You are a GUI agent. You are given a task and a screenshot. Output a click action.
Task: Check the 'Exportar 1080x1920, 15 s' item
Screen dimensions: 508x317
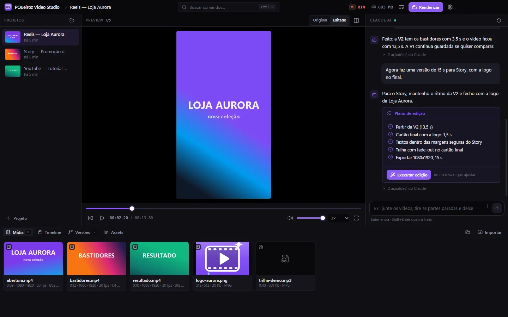(x=390, y=157)
